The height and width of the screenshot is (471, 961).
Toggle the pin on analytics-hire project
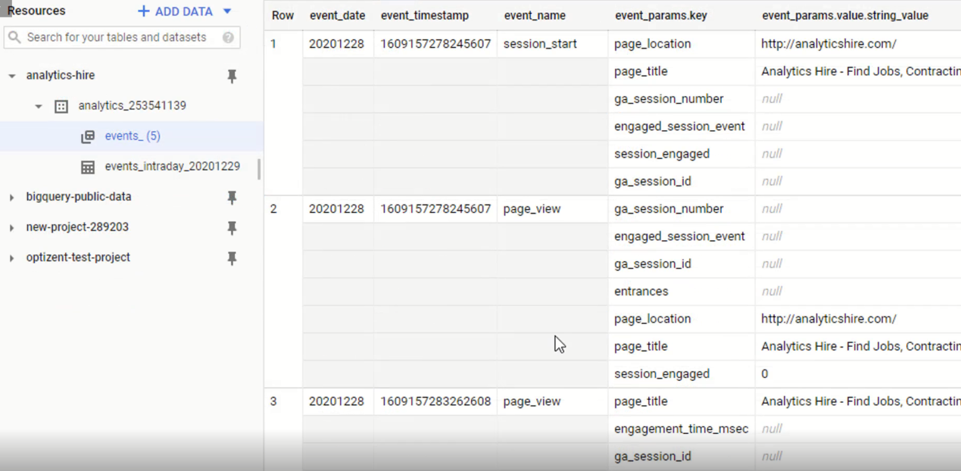(x=232, y=76)
